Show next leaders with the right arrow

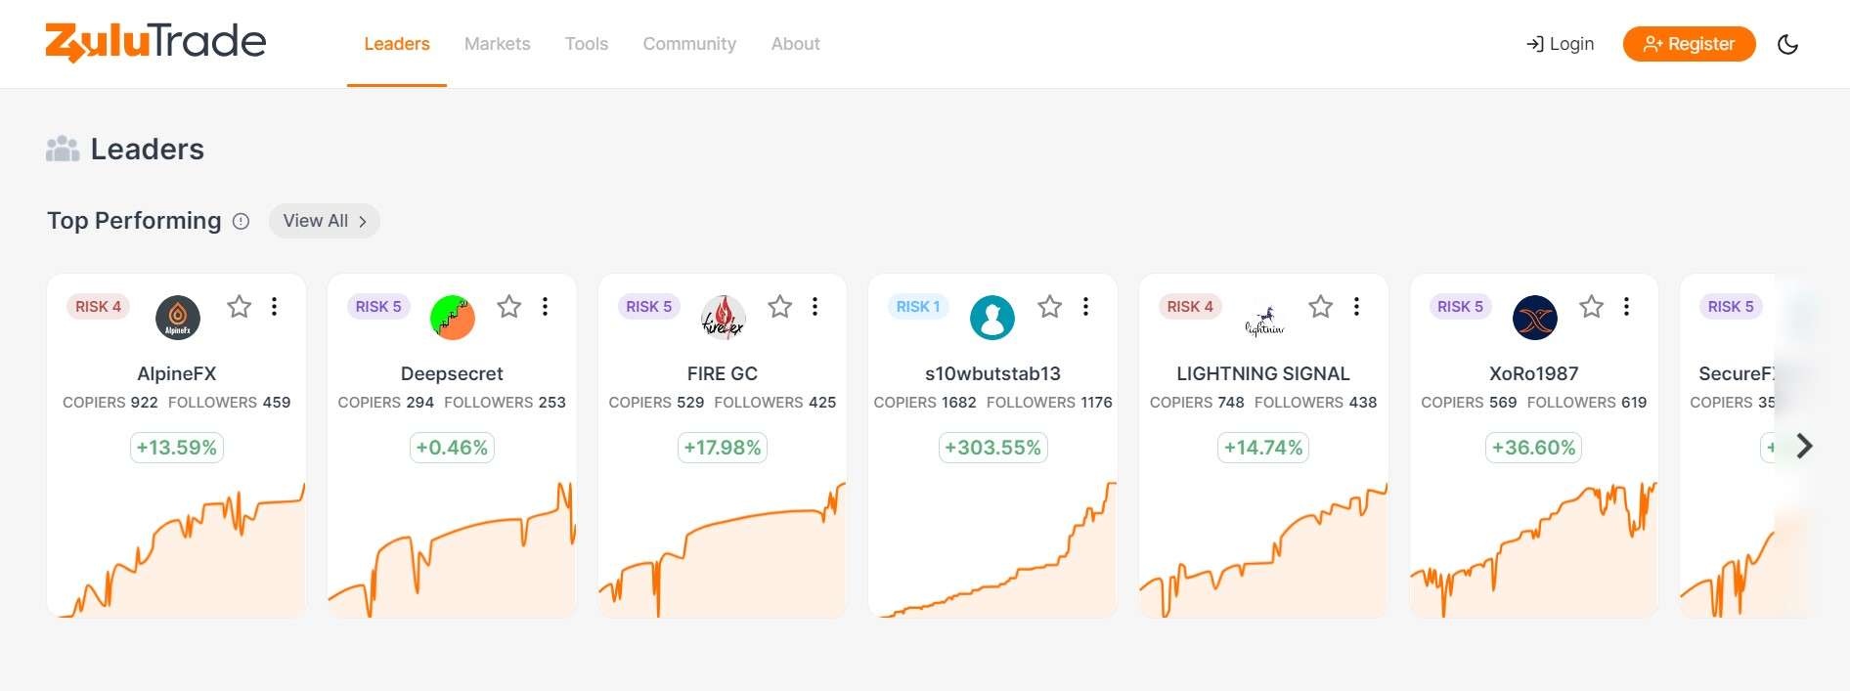pyautogui.click(x=1805, y=446)
